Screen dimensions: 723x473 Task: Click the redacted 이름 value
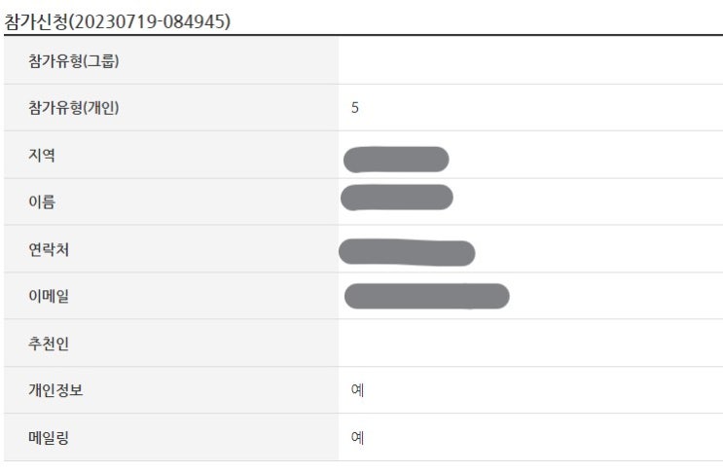pyautogui.click(x=397, y=198)
